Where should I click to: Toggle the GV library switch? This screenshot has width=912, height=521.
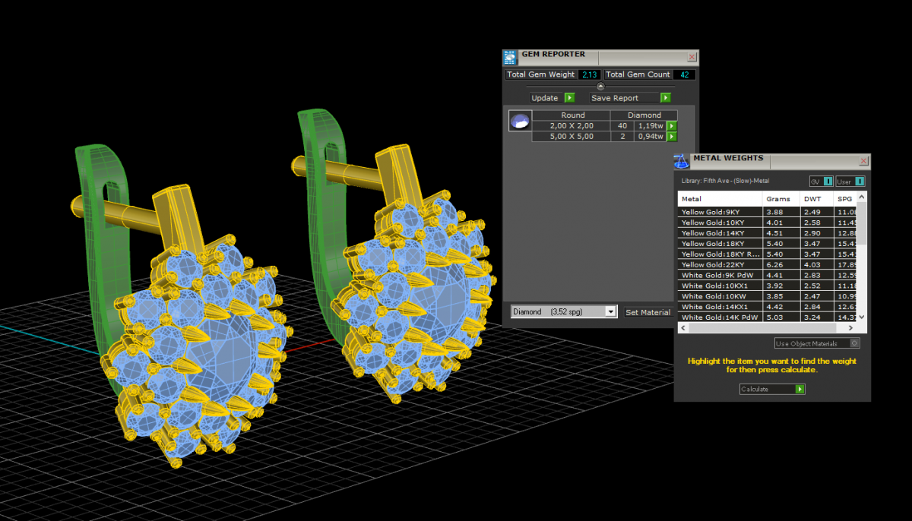pyautogui.click(x=822, y=182)
